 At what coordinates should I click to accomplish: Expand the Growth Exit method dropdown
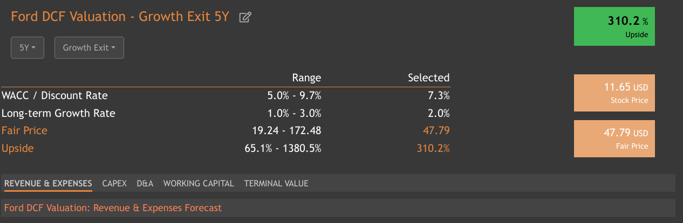coord(89,47)
